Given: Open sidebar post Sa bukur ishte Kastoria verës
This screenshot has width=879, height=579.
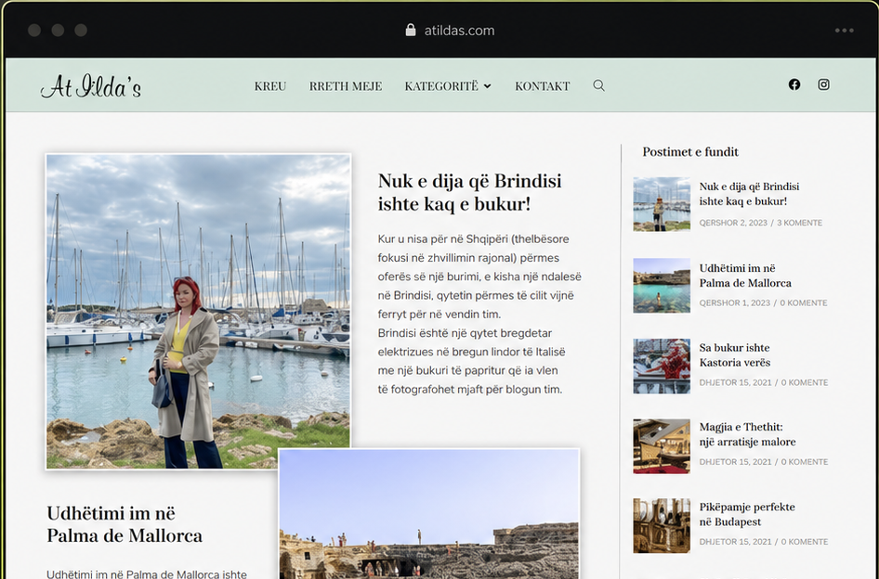Looking at the screenshot, I should pos(734,355).
